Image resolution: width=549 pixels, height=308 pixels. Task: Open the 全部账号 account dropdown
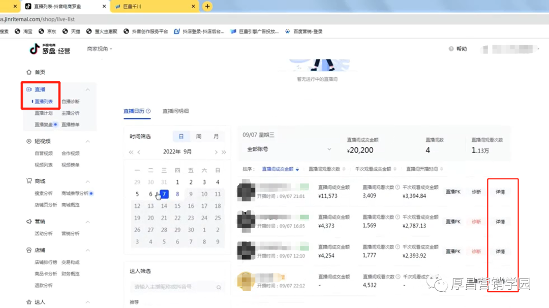coord(289,149)
